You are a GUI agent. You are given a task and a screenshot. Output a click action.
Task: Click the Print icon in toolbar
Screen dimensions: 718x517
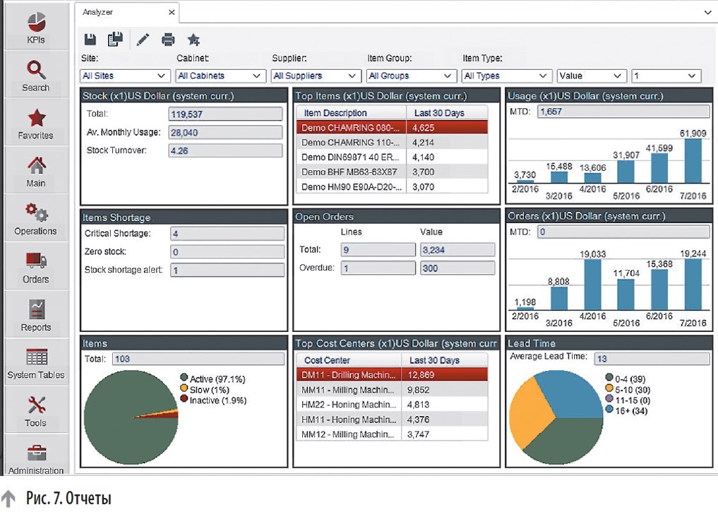point(168,40)
